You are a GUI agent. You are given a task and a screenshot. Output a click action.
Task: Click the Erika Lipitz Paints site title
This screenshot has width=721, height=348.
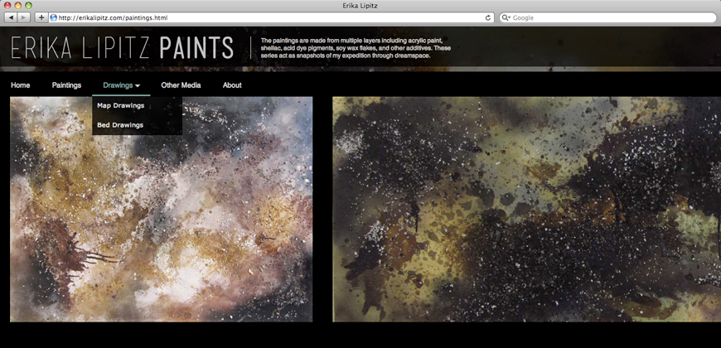122,48
